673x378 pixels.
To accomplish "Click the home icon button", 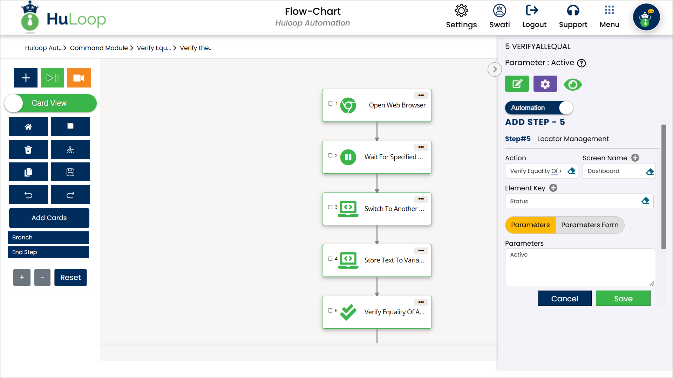I will point(28,127).
